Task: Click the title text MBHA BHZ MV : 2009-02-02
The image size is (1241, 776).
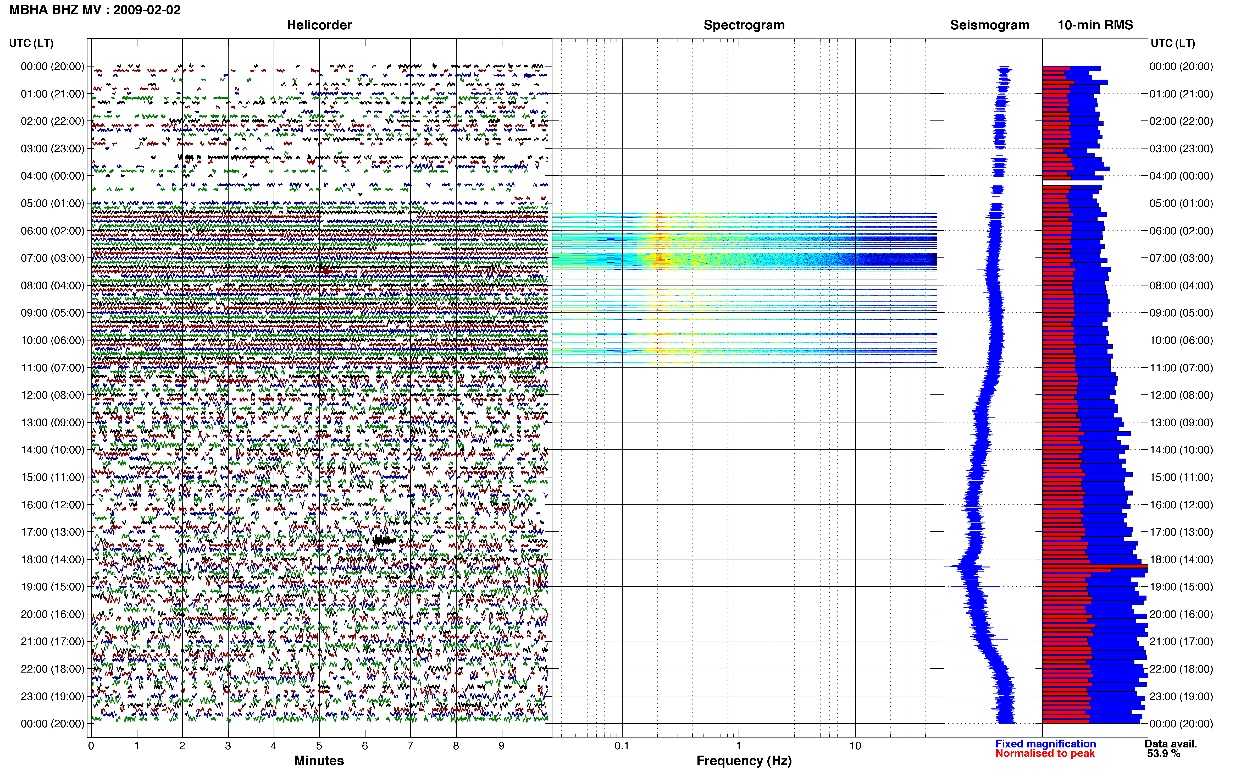Action: point(95,10)
